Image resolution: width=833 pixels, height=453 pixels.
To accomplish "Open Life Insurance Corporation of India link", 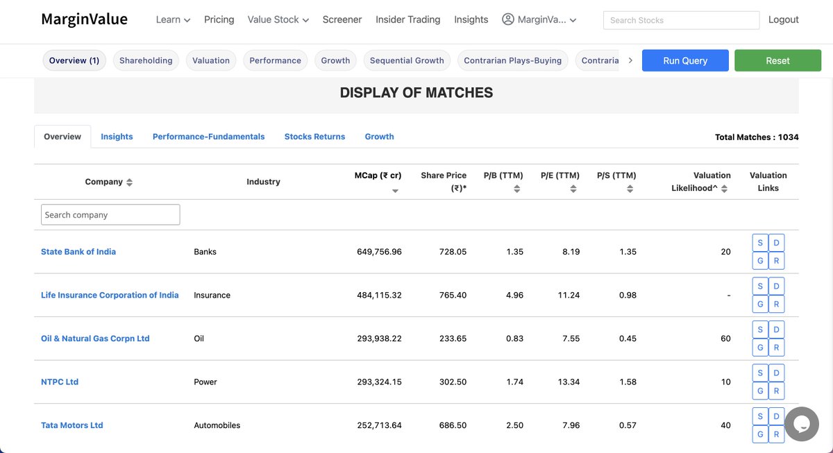I will click(110, 295).
